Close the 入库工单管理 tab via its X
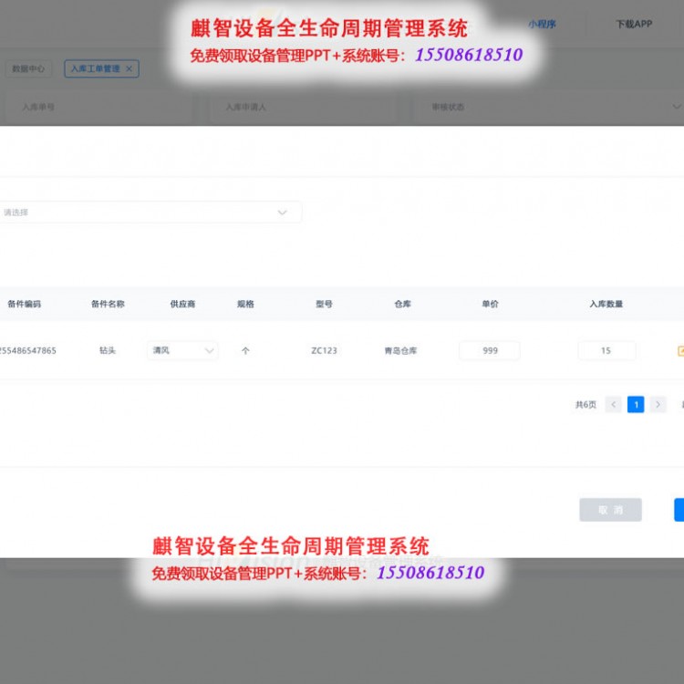 pyautogui.click(x=129, y=68)
